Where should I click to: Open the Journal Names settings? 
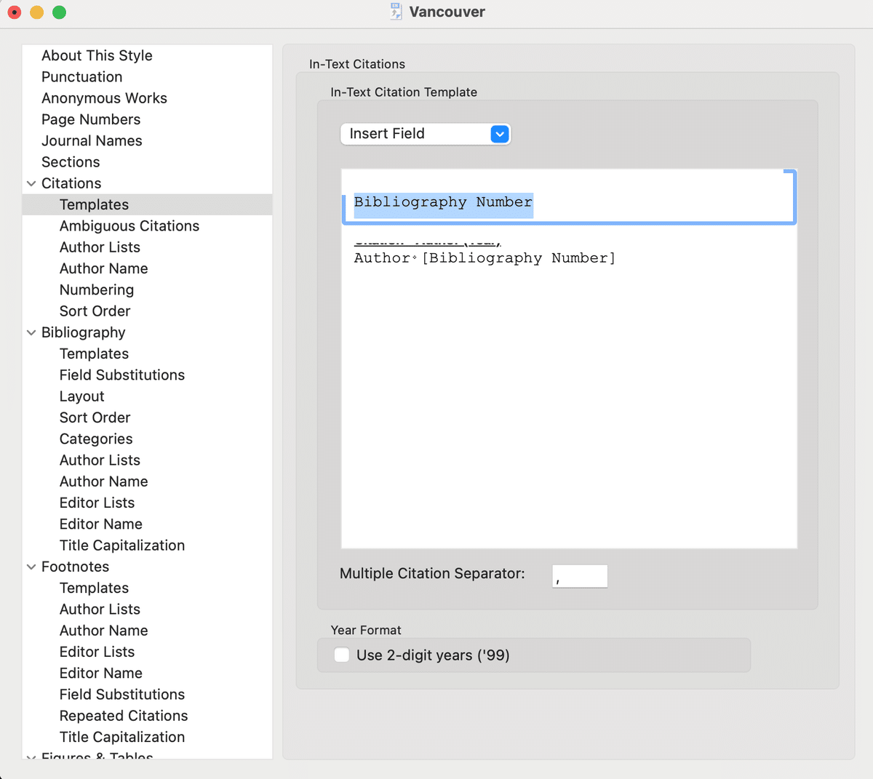click(92, 140)
